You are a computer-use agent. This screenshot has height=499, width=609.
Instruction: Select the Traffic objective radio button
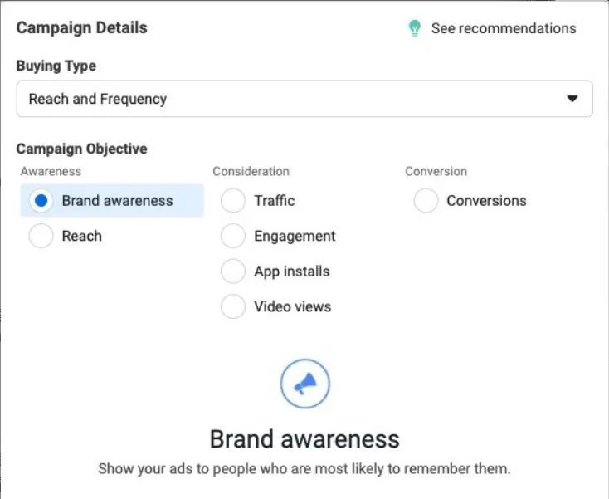(x=233, y=201)
